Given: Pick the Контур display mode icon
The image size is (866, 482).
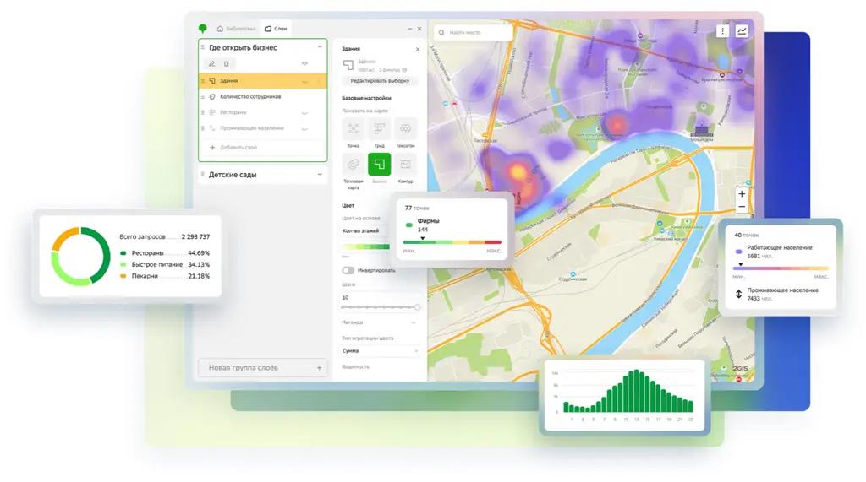Looking at the screenshot, I should coord(406,164).
